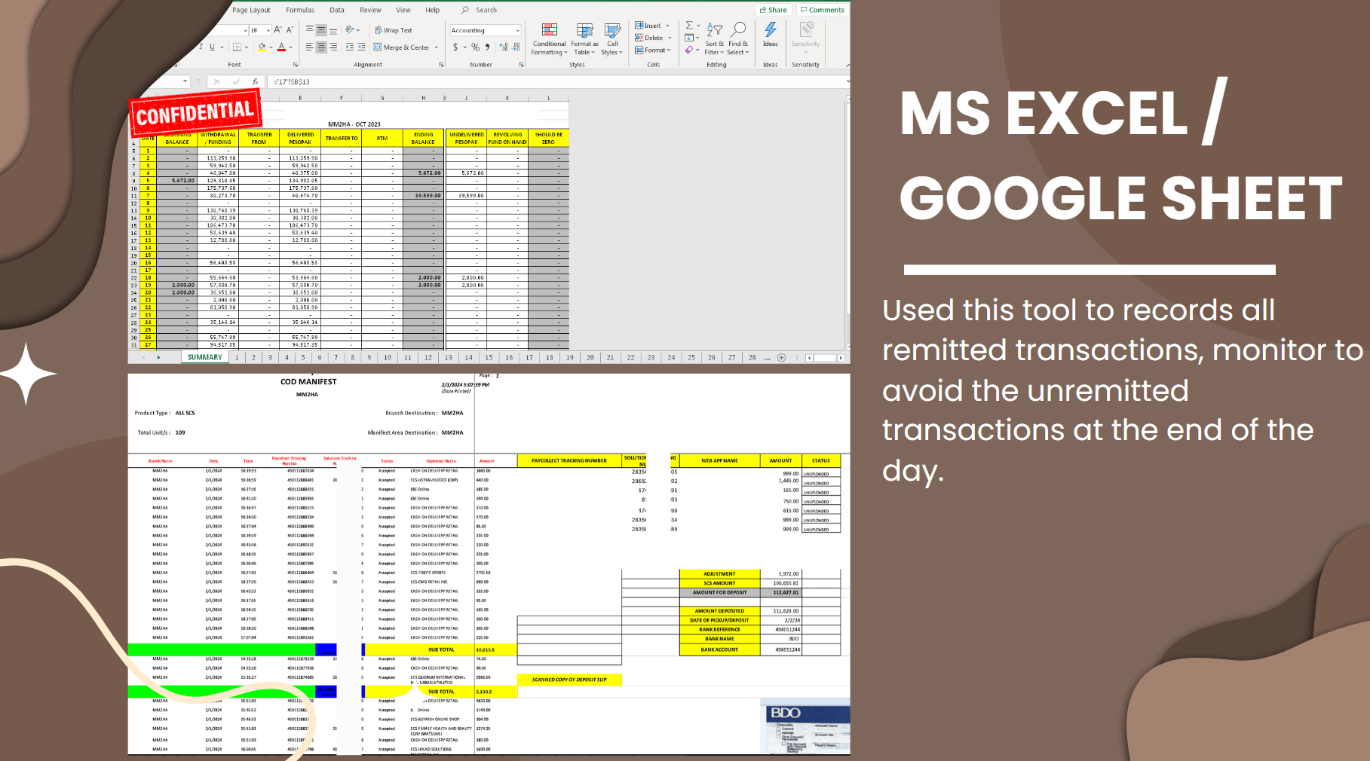
Task: Open Cell Styles gallery
Action: pos(612,38)
